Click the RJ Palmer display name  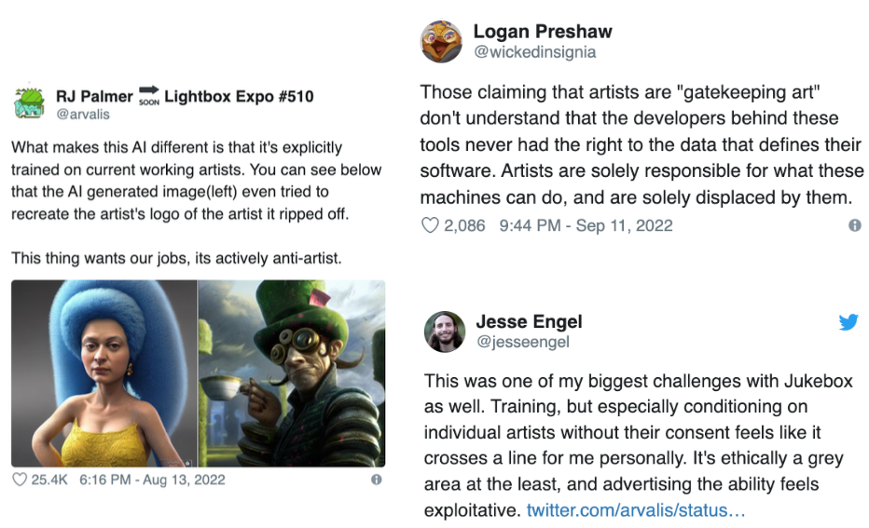point(94,96)
